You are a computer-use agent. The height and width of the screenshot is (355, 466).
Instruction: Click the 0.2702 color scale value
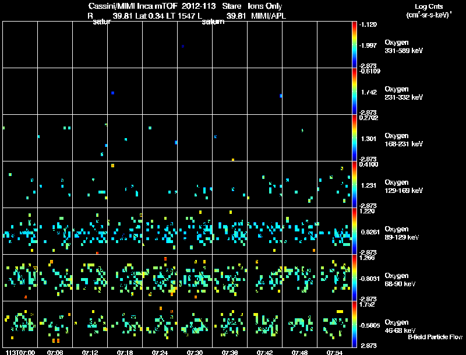(369, 118)
